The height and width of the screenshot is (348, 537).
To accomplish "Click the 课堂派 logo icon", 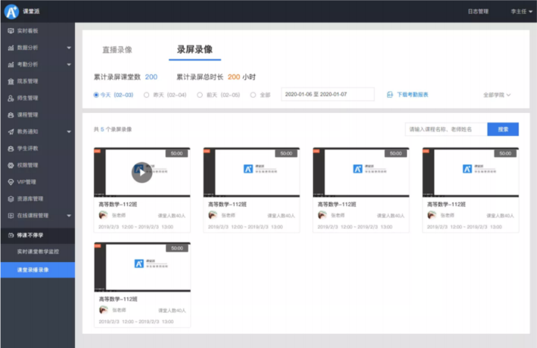I will click(12, 11).
